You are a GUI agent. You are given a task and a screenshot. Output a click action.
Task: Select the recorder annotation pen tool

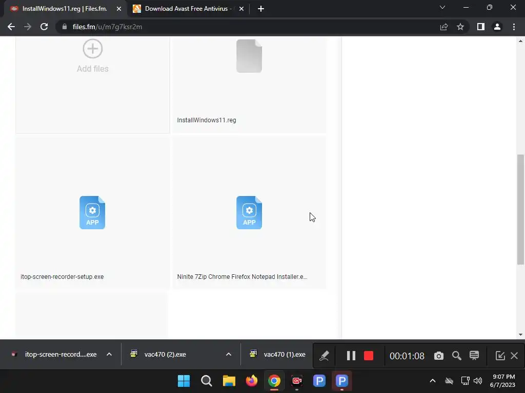tap(324, 356)
